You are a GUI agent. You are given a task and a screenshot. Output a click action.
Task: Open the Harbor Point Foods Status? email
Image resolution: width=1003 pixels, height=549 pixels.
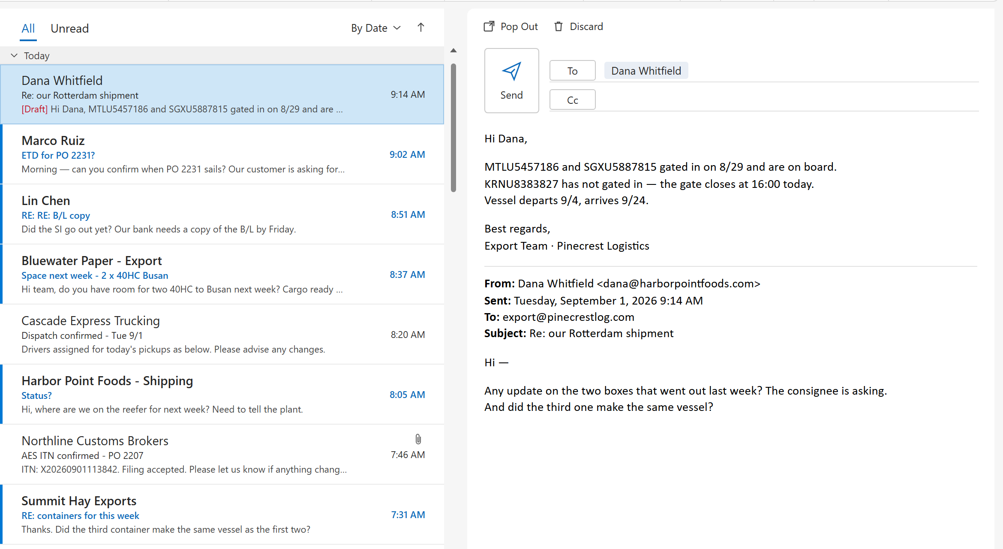point(222,395)
